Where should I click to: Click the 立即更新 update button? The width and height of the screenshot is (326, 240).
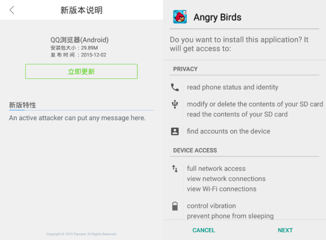tap(81, 71)
